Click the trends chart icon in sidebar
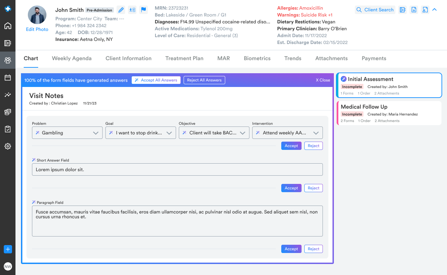This screenshot has width=447, height=275. click(x=8, y=95)
